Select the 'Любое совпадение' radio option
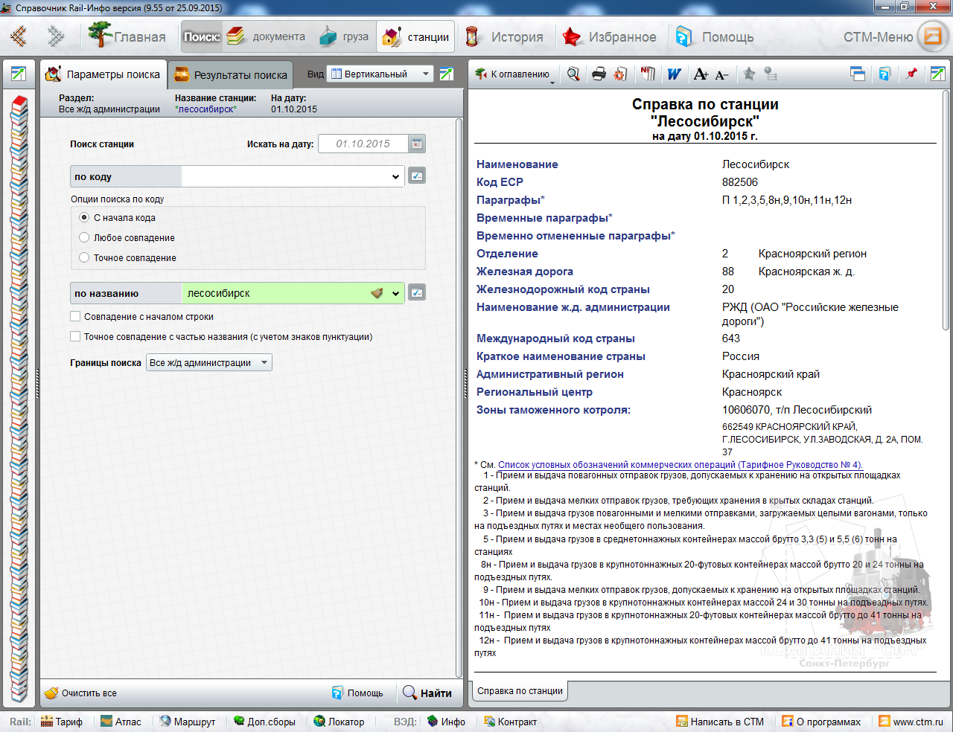The width and height of the screenshot is (953, 732). pyautogui.click(x=84, y=237)
